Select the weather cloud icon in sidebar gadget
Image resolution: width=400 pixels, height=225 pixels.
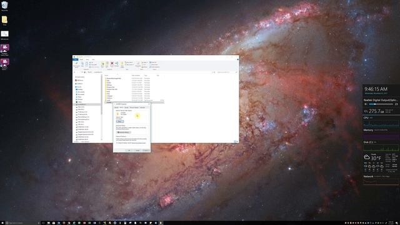[367, 157]
